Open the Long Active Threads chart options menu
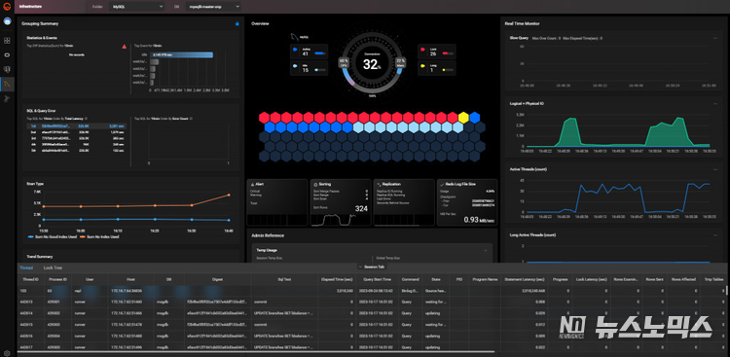The image size is (730, 357). pyautogui.click(x=715, y=235)
